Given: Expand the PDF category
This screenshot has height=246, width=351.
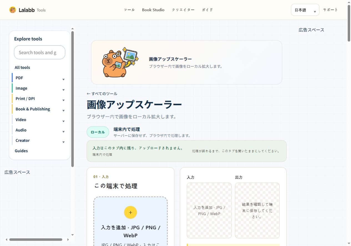Looking at the screenshot, I should pyautogui.click(x=40, y=78).
